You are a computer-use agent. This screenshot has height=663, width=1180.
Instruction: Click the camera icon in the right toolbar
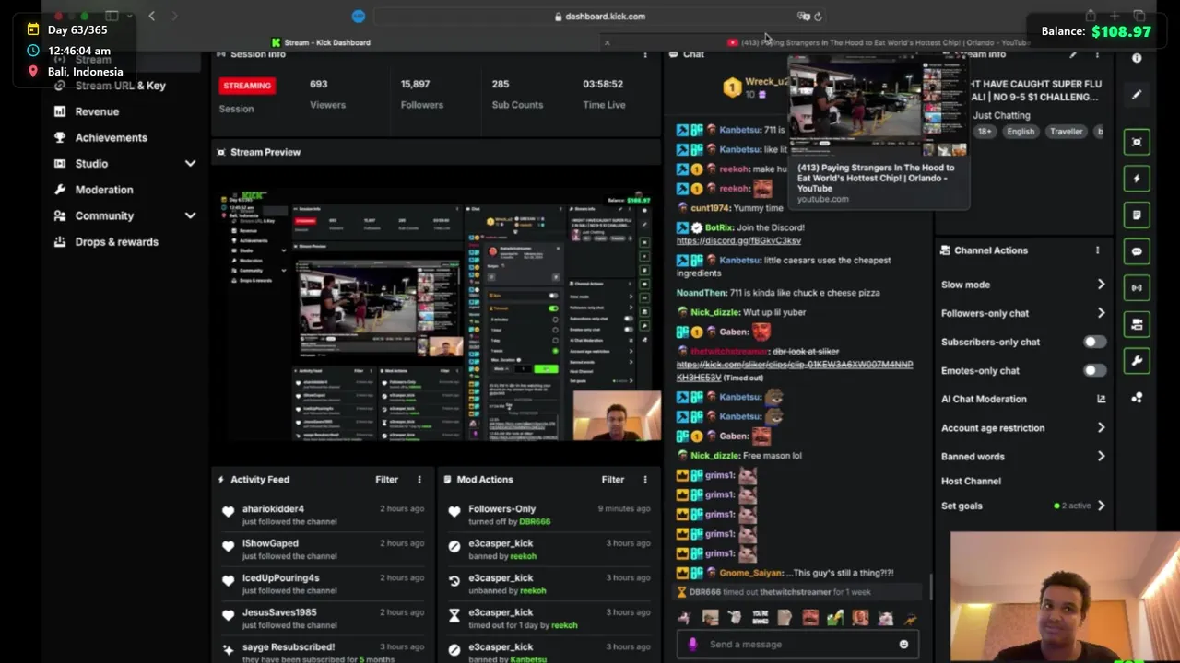[x=1137, y=324]
